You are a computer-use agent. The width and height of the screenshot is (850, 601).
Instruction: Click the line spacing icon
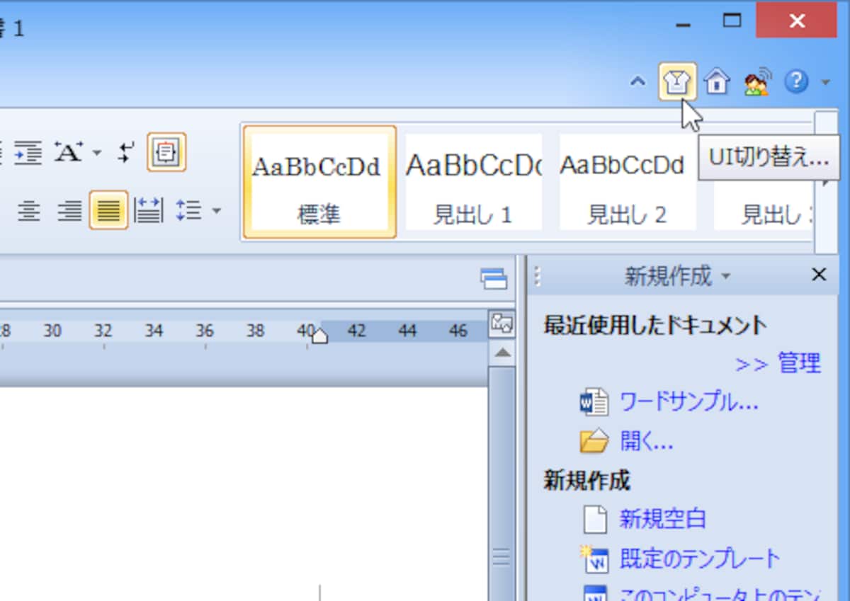pyautogui.click(x=189, y=210)
